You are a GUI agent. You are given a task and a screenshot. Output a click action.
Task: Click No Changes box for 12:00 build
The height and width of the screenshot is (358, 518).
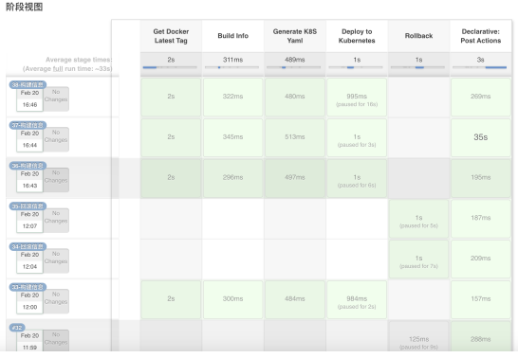(x=56, y=301)
